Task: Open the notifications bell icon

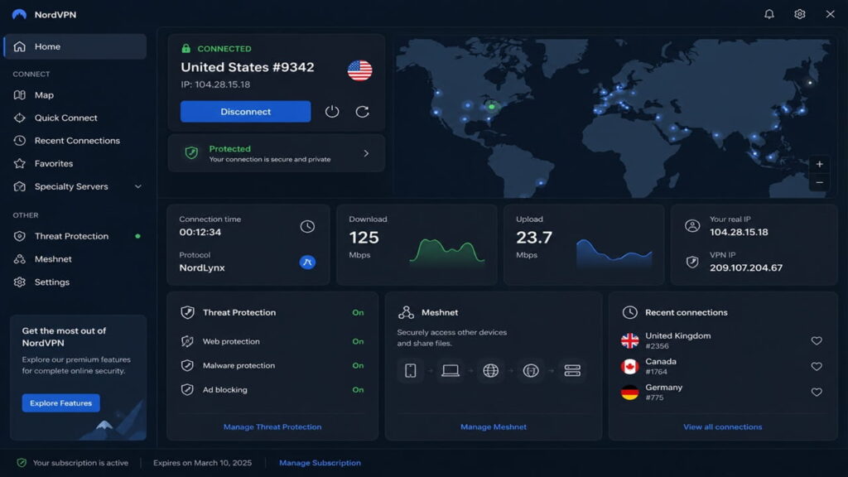Action: (x=769, y=14)
